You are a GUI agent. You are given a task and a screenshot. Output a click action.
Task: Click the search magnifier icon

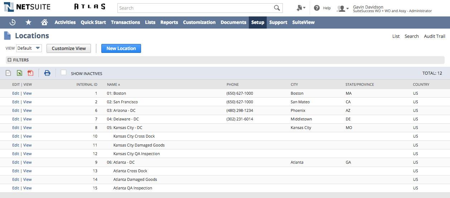tap(277, 8)
